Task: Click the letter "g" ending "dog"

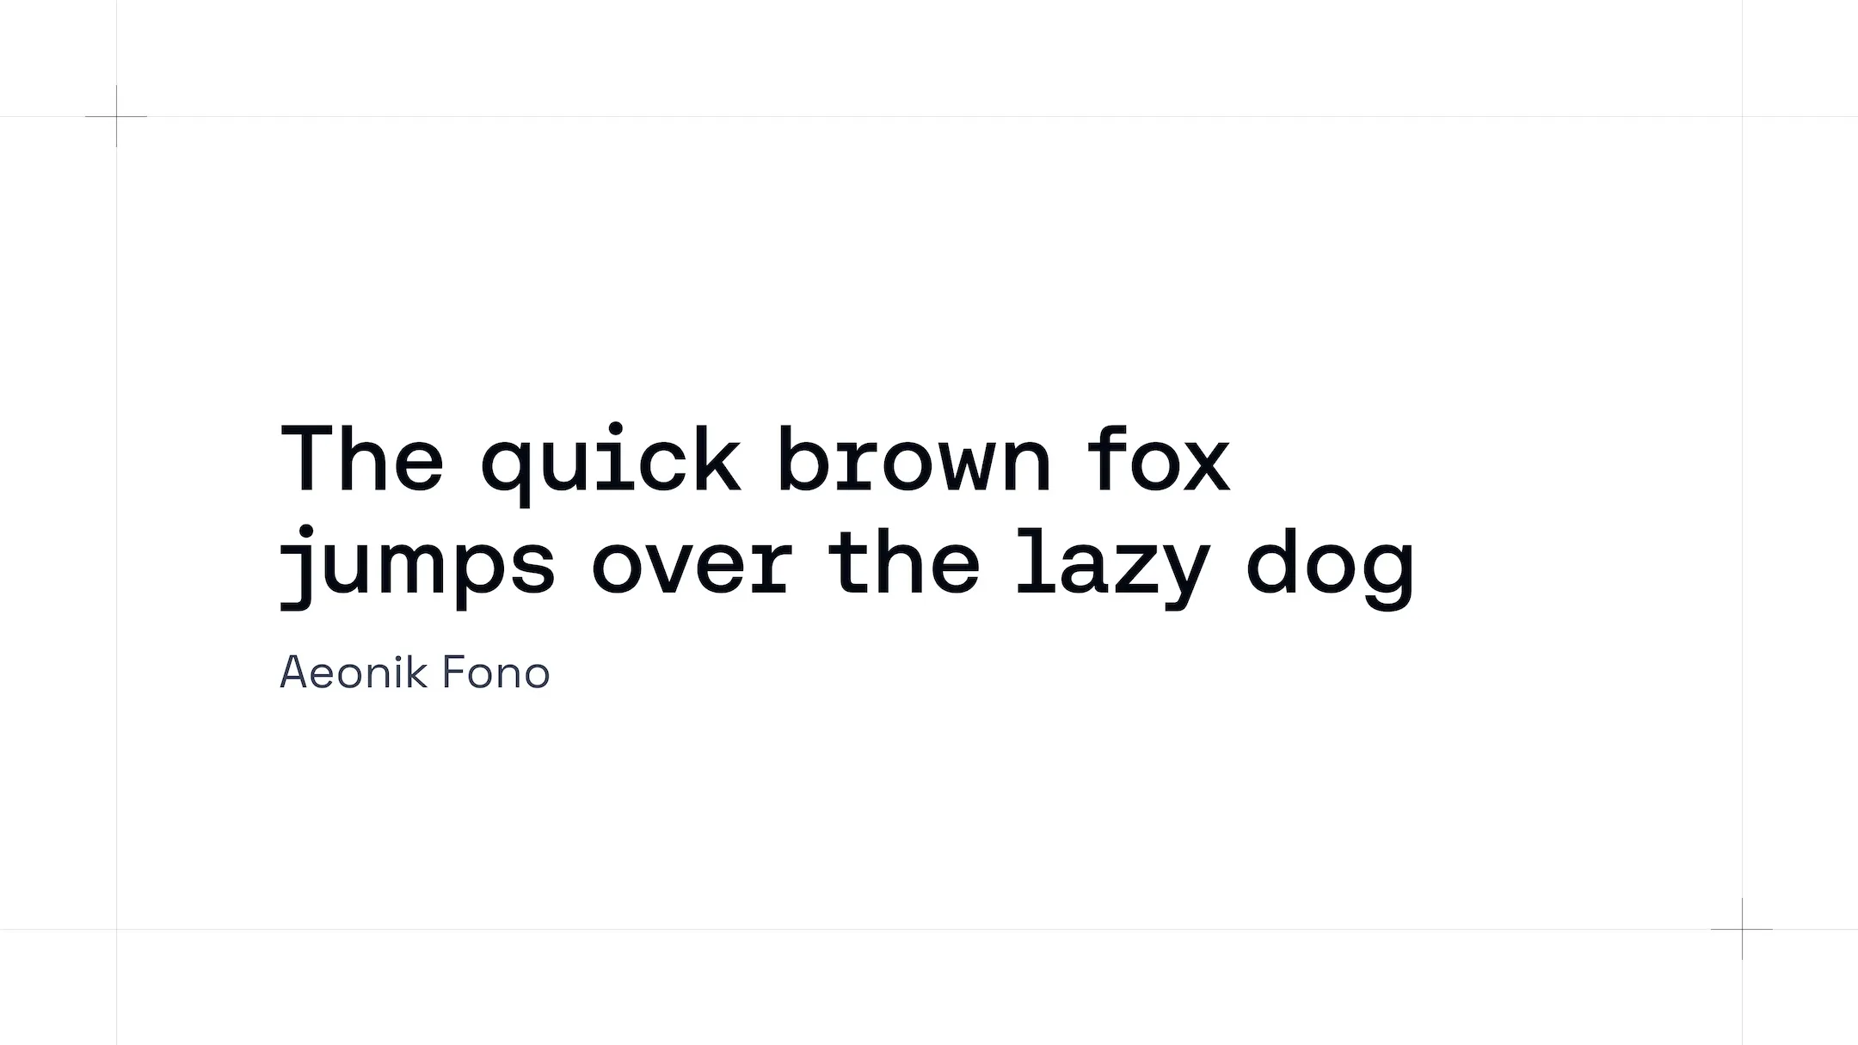Action: [x=1388, y=572]
